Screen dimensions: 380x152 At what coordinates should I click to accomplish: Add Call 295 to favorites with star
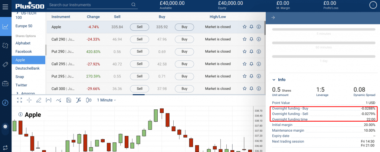(244, 64)
